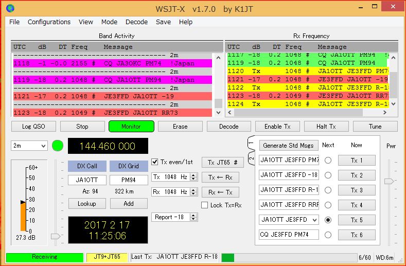The image size is (406, 266).
Task: Click the green status indicator circle
Action: point(58,146)
